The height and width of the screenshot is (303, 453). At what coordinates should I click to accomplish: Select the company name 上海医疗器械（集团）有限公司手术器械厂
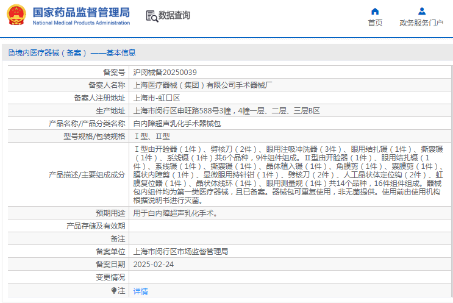(x=202, y=85)
